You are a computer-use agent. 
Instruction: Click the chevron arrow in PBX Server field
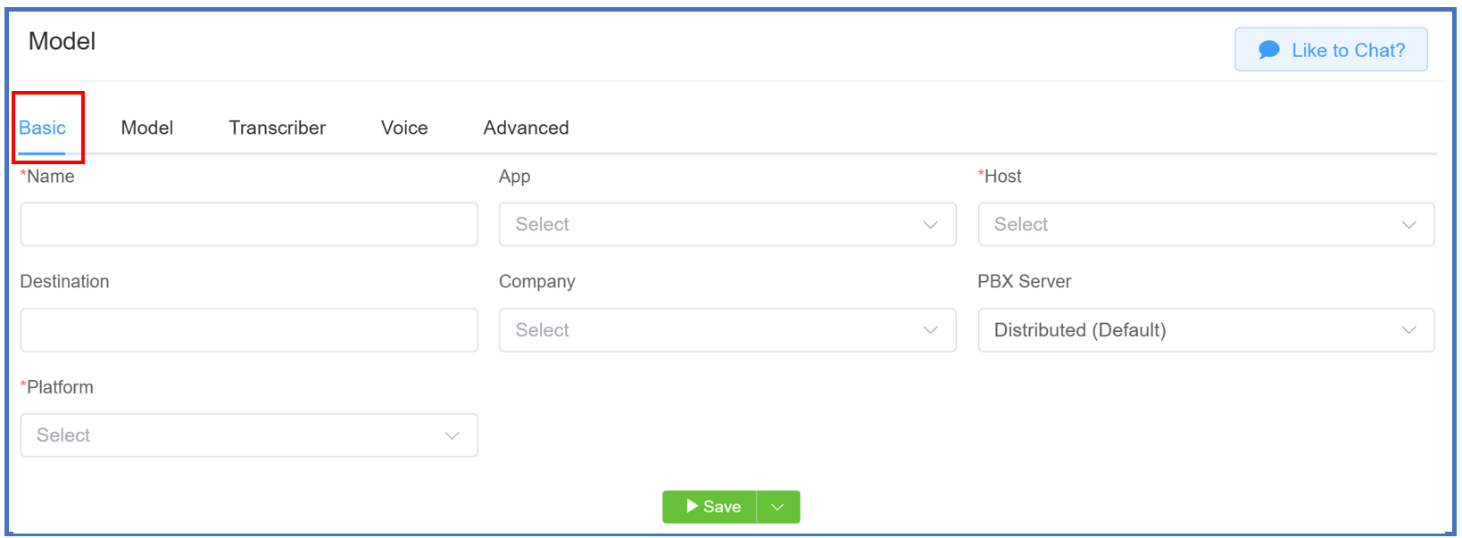[1408, 330]
